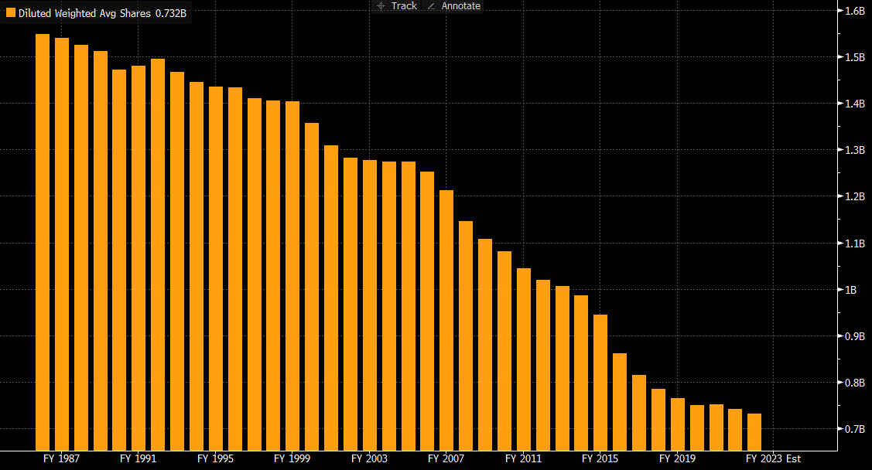Viewport: 872px width, 470px height.
Task: Click the FY 2023 Est axis label
Action: tap(773, 459)
